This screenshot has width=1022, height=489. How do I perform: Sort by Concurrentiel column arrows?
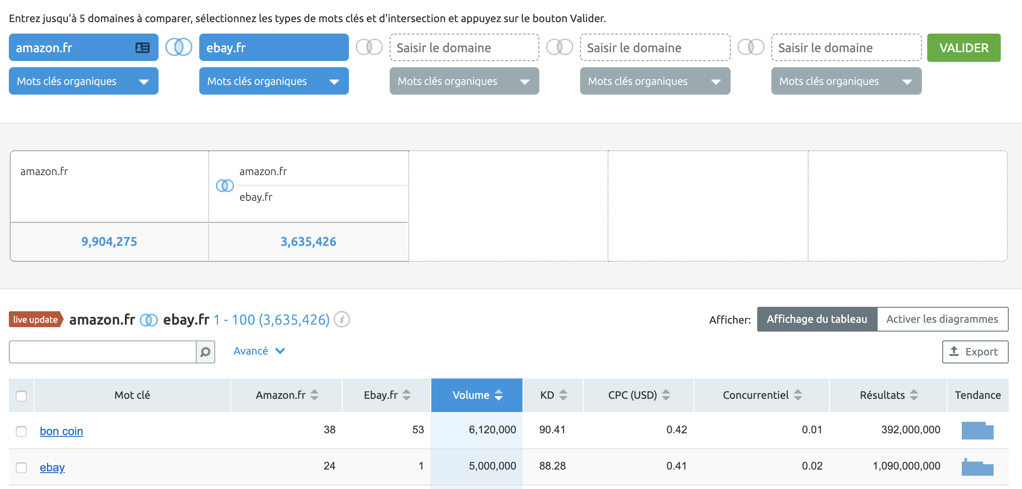point(798,395)
